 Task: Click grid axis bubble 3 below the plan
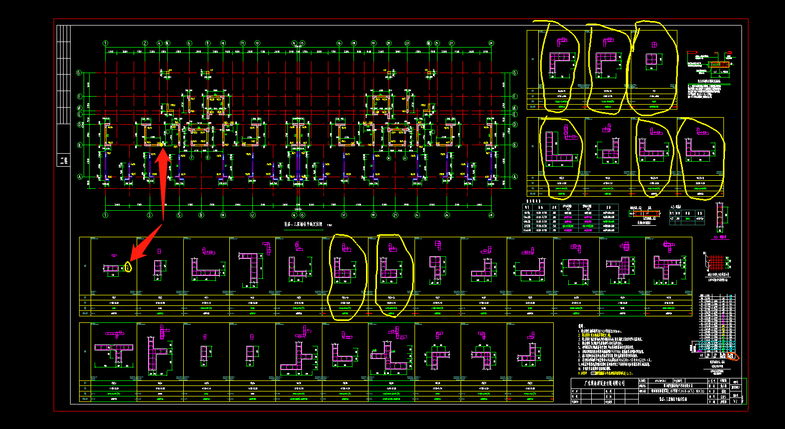(149, 215)
